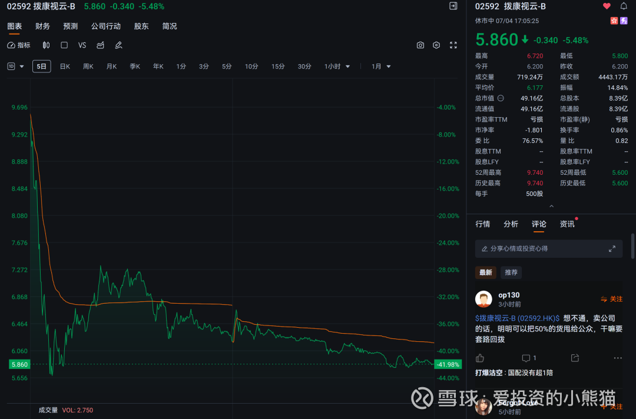Switch to the 预测 tab
Image resolution: width=636 pixels, height=419 pixels.
point(71,26)
